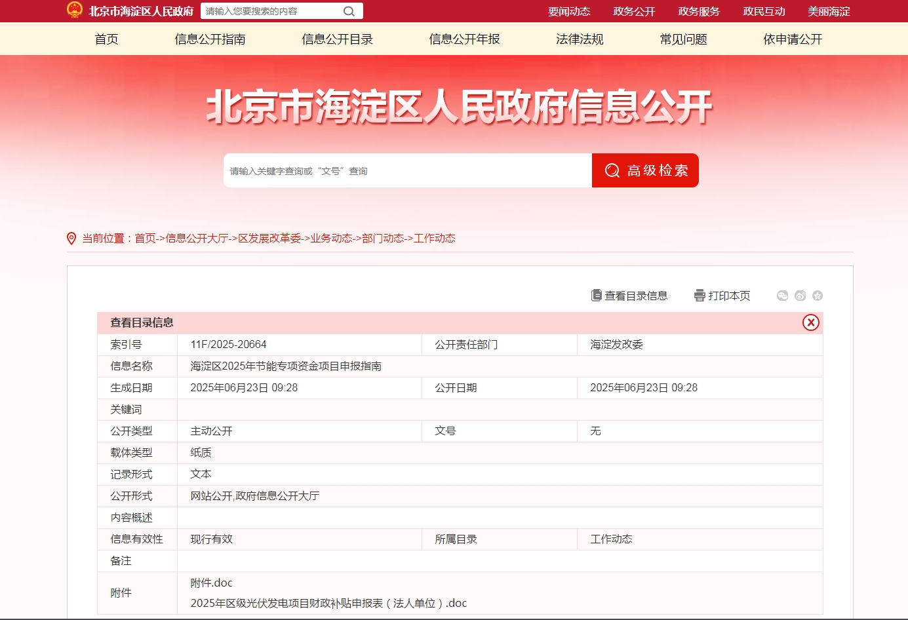Image resolution: width=908 pixels, height=620 pixels.
Task: Click the document icon beside 查看目录信息
Action: click(x=595, y=295)
